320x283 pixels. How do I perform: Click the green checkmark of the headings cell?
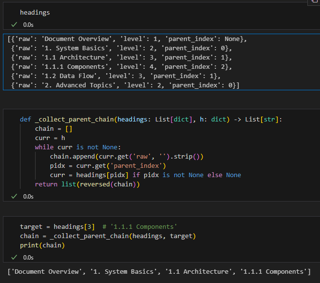click(x=14, y=25)
